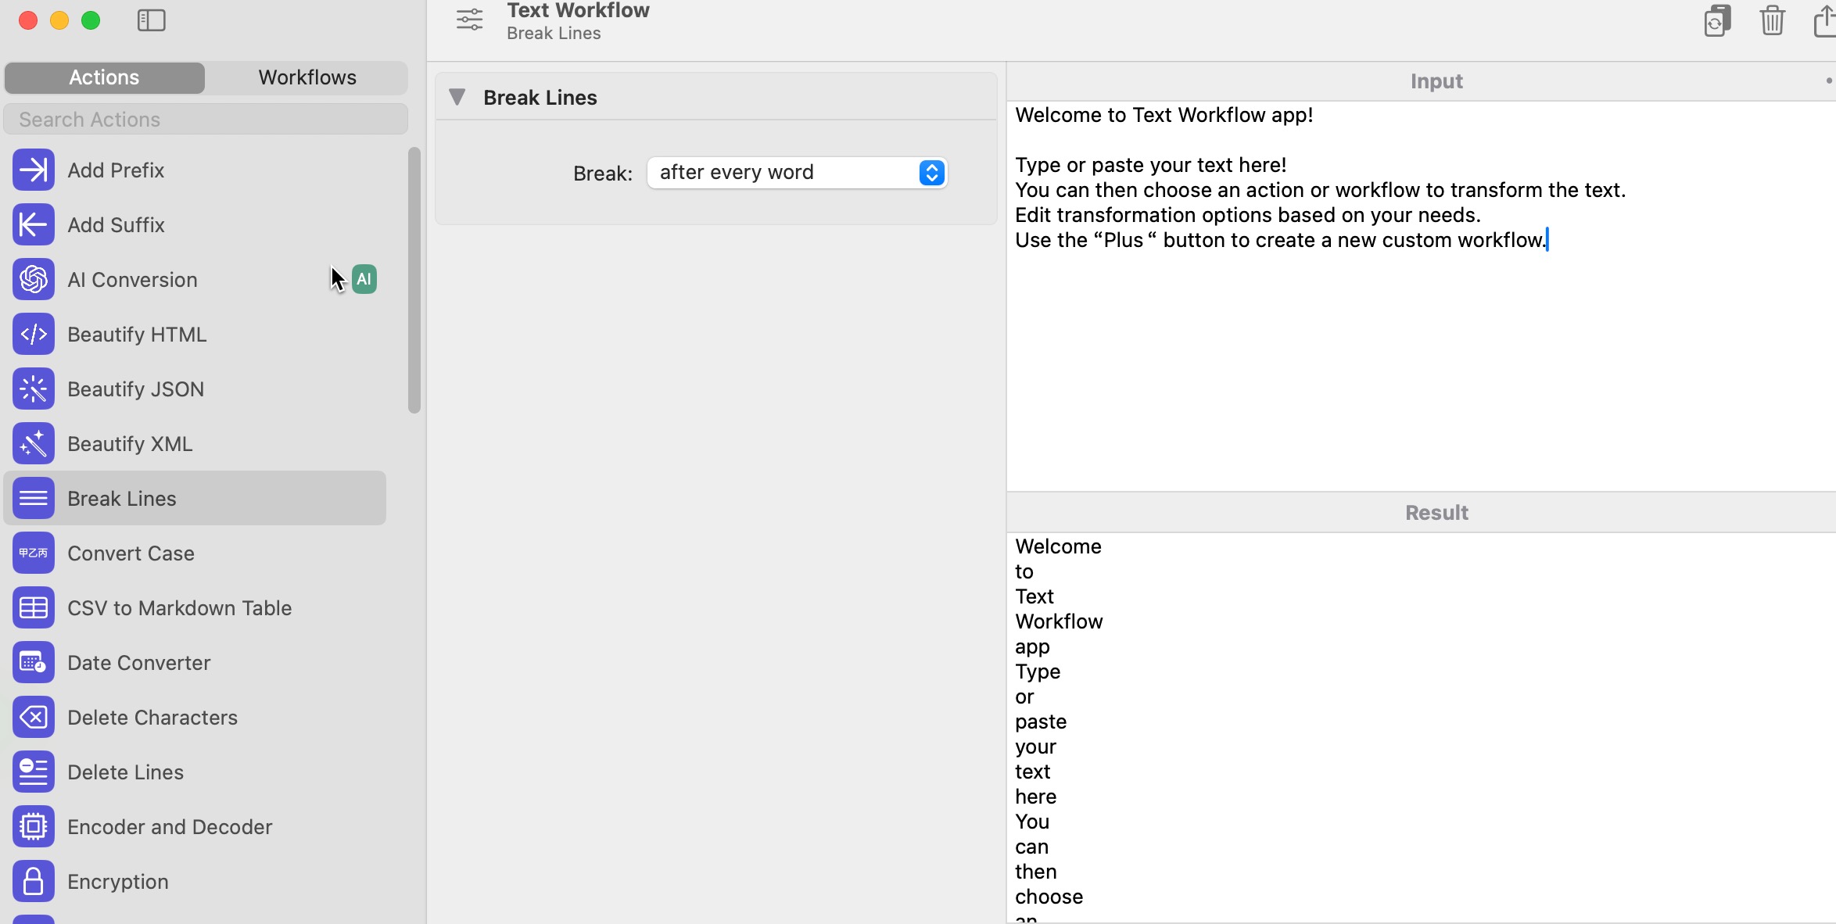The height and width of the screenshot is (924, 1836).
Task: Click the Encoder and Decoder chip icon
Action: coord(34,826)
